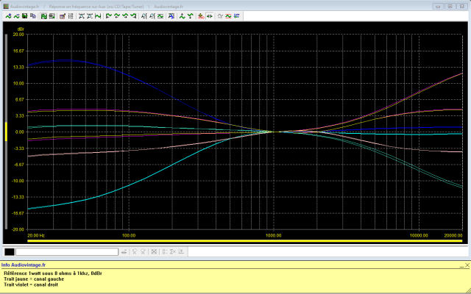Toggle dotted grid lines icon
The height and width of the screenshot is (294, 471).
[71, 16]
